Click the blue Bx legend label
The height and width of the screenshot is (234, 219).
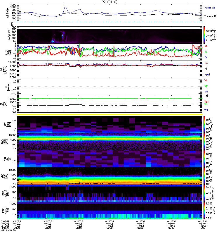pyautogui.click(x=206, y=57)
